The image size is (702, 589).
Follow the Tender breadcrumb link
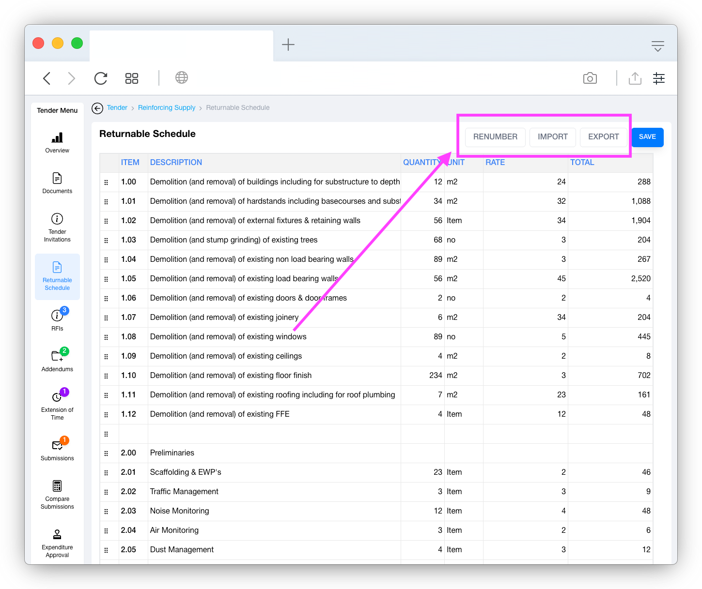pyautogui.click(x=117, y=108)
